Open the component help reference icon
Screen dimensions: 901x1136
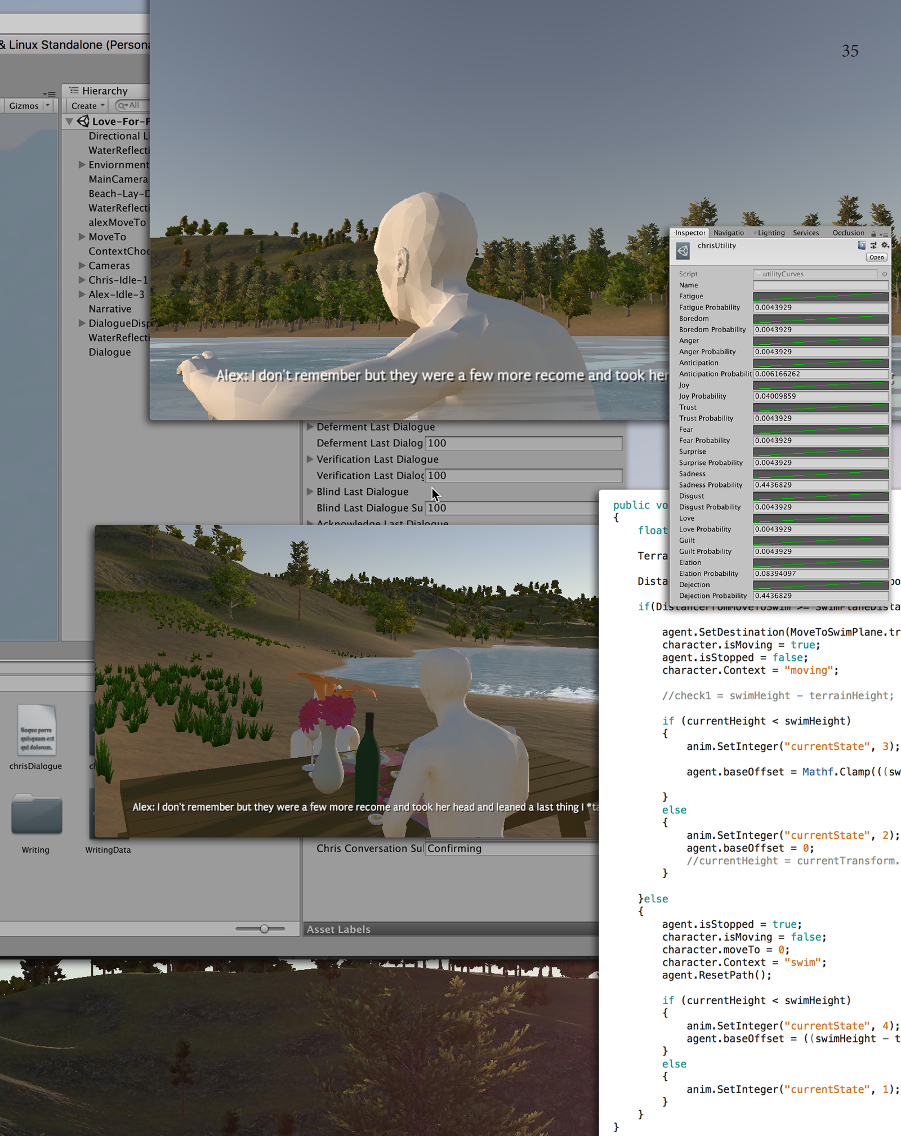861,245
